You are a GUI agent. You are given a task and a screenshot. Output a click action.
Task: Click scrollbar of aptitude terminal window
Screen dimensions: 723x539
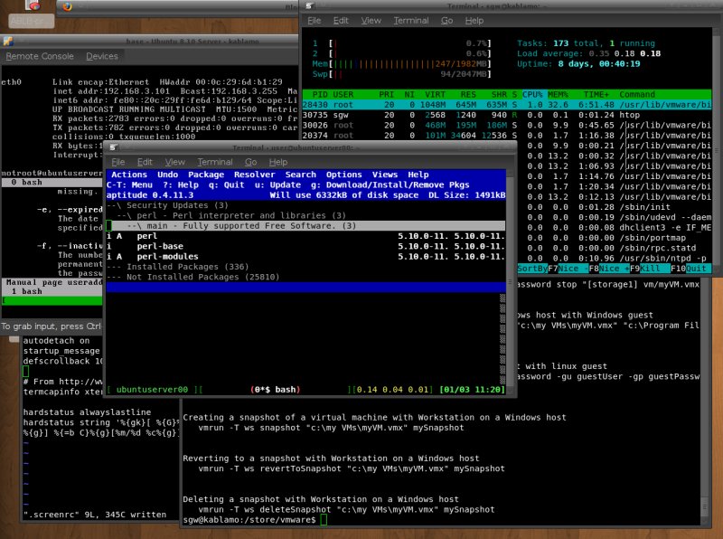point(510,281)
